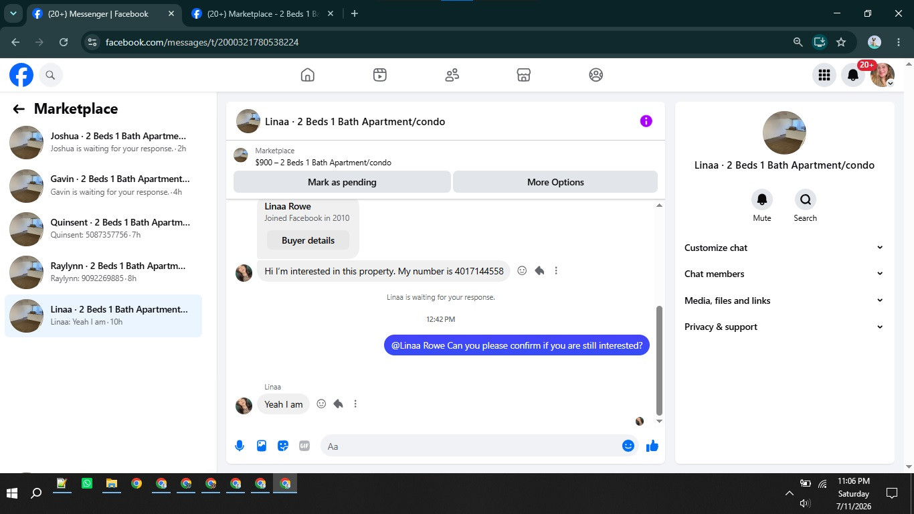
Task: Open a new browser tab
Action: (x=355, y=13)
